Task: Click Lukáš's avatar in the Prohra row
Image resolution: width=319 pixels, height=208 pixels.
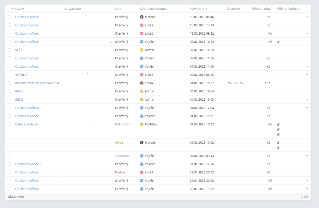Action: [142, 172]
